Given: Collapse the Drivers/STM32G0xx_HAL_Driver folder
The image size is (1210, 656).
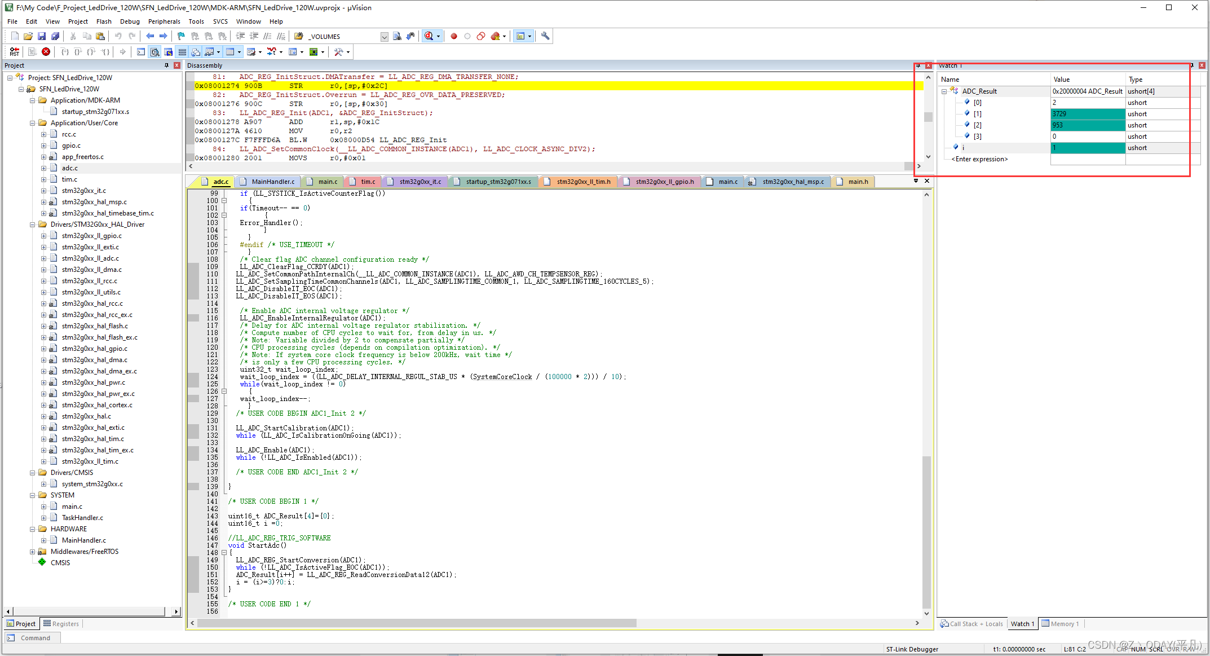Looking at the screenshot, I should click(33, 224).
